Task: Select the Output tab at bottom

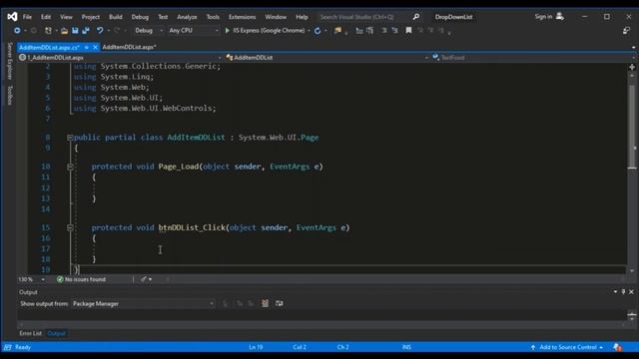Action: (56, 333)
